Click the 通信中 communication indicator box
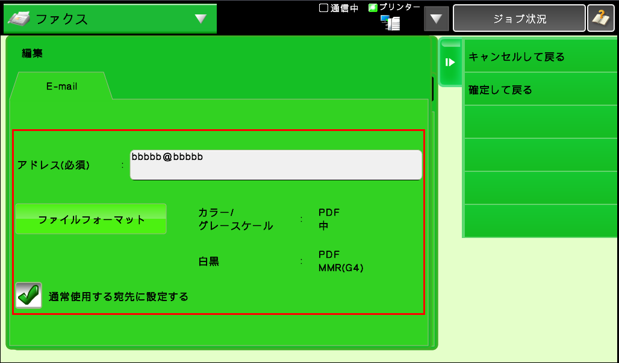Screen dimensions: 619x363 [x=323, y=8]
